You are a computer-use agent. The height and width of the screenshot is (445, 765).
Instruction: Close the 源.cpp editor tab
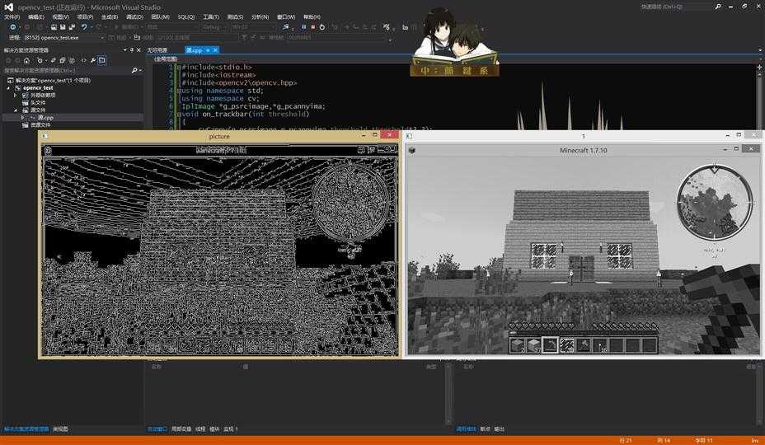pyautogui.click(x=215, y=50)
